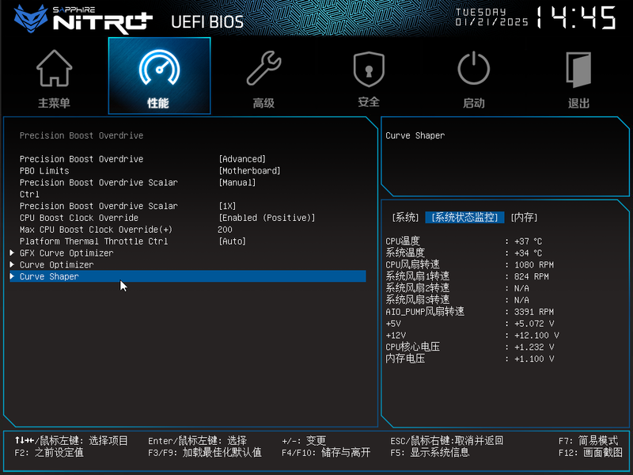Change Platform Thermal Throttle Ctrl [Auto]
633x475 pixels.
tap(232, 241)
